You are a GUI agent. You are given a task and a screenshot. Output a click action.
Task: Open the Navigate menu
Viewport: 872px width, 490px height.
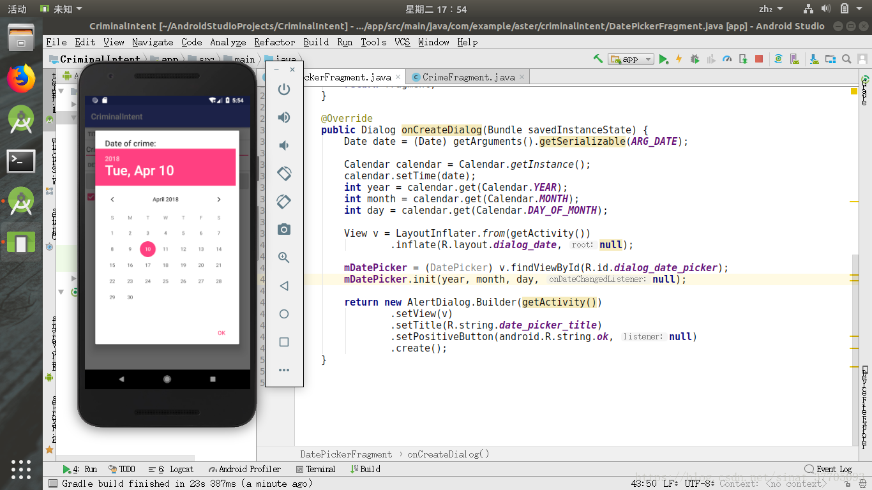pyautogui.click(x=153, y=42)
